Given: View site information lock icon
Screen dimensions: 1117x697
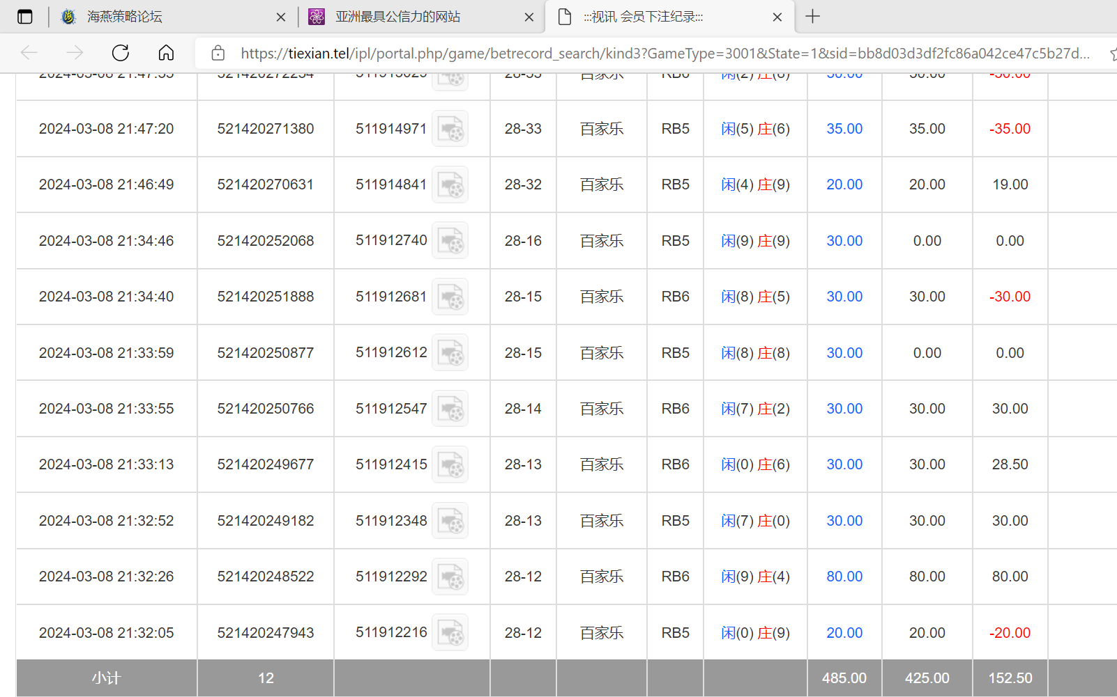Looking at the screenshot, I should pos(218,53).
